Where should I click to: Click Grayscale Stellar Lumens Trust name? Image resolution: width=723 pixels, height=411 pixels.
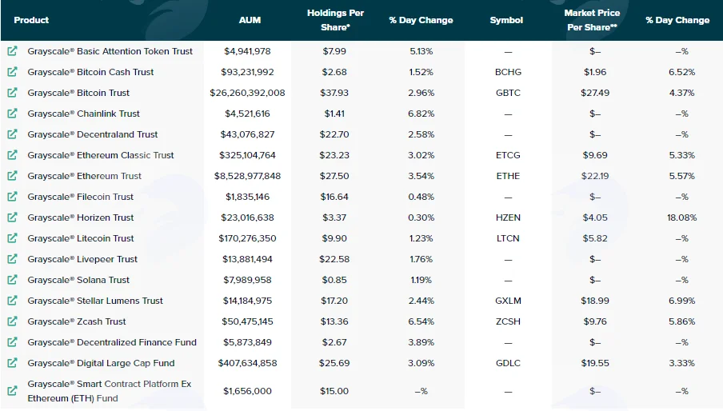95,301
